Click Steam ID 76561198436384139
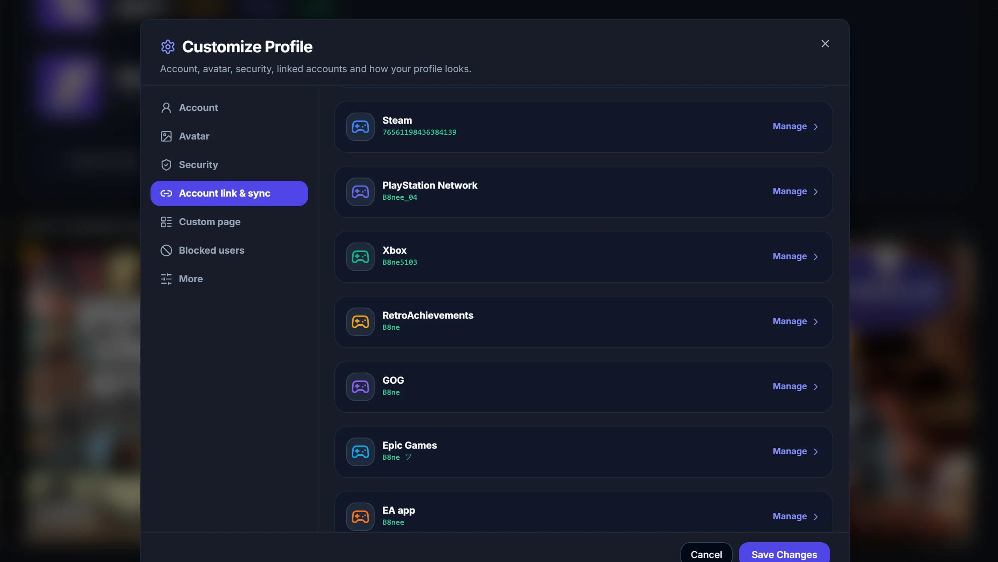Image resolution: width=998 pixels, height=562 pixels. pos(419,132)
